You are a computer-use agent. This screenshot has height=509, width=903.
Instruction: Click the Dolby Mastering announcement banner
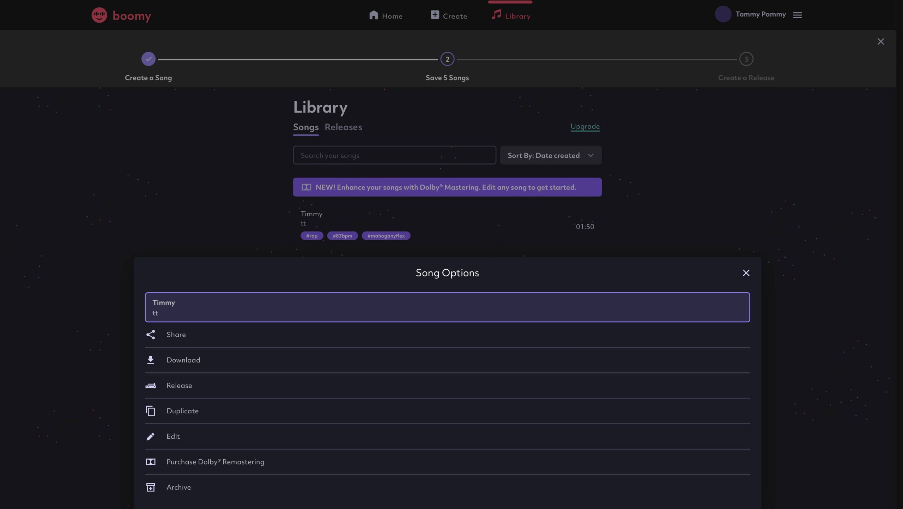click(447, 187)
